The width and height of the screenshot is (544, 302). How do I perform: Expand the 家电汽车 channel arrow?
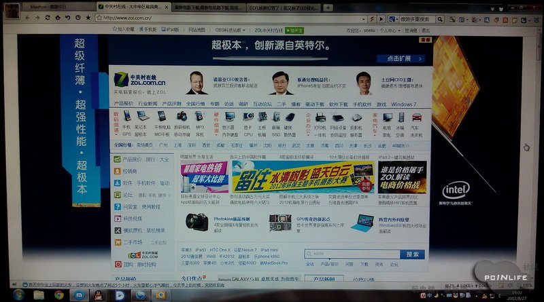pyautogui.click(x=375, y=135)
